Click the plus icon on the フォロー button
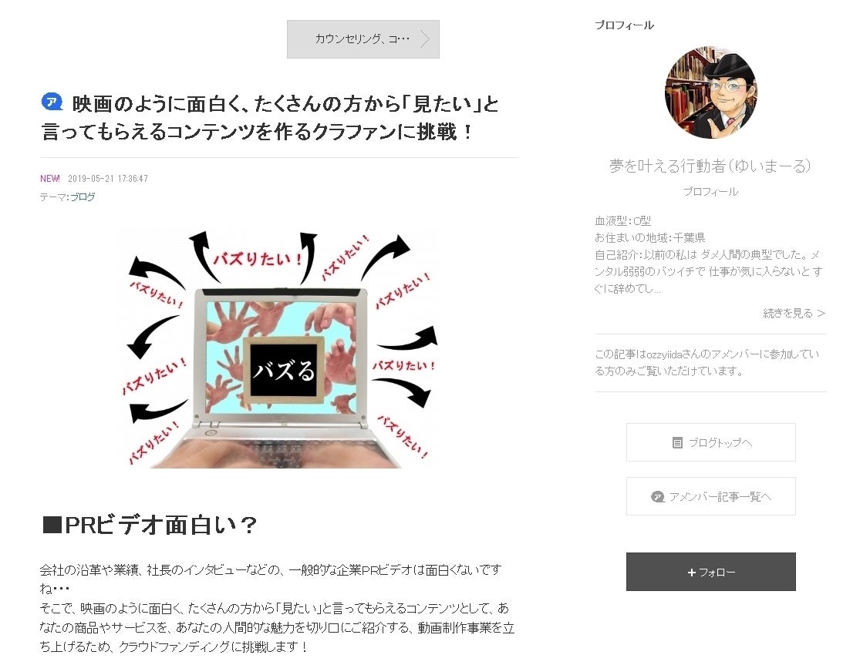The image size is (860, 665). pos(691,573)
